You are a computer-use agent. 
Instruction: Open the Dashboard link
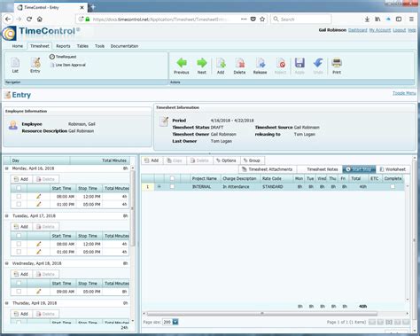[357, 30]
